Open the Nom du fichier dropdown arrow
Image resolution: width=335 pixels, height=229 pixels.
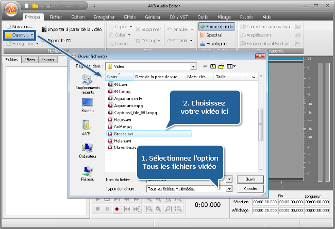(229, 179)
